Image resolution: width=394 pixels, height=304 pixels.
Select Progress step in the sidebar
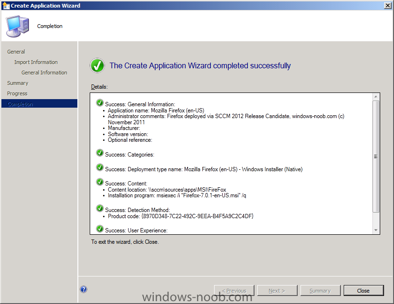[17, 93]
